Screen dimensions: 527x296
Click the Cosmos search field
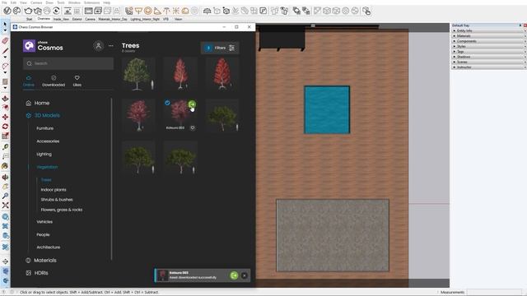68,63
